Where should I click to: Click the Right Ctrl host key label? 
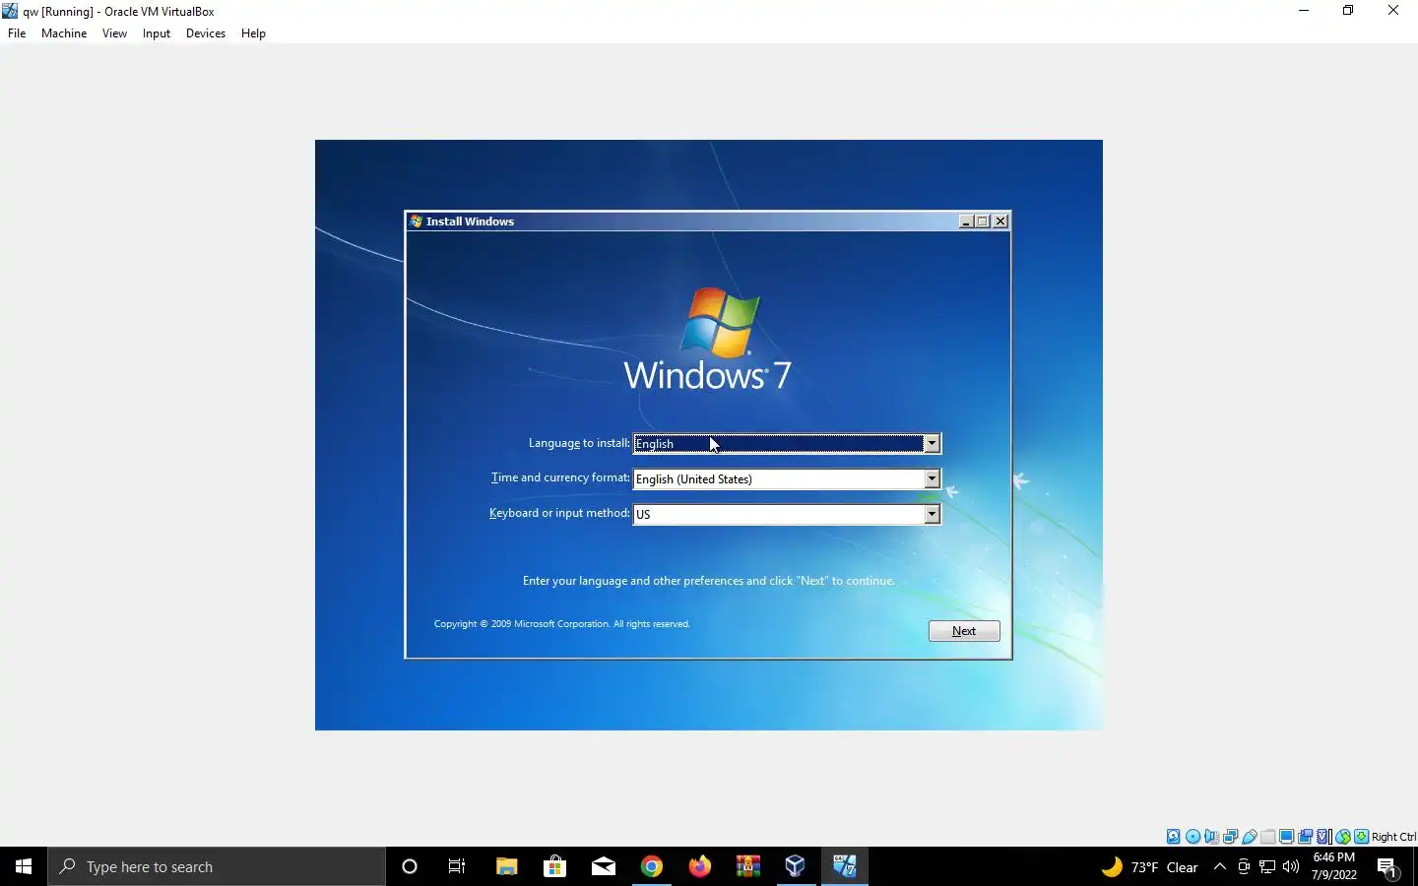click(1393, 837)
